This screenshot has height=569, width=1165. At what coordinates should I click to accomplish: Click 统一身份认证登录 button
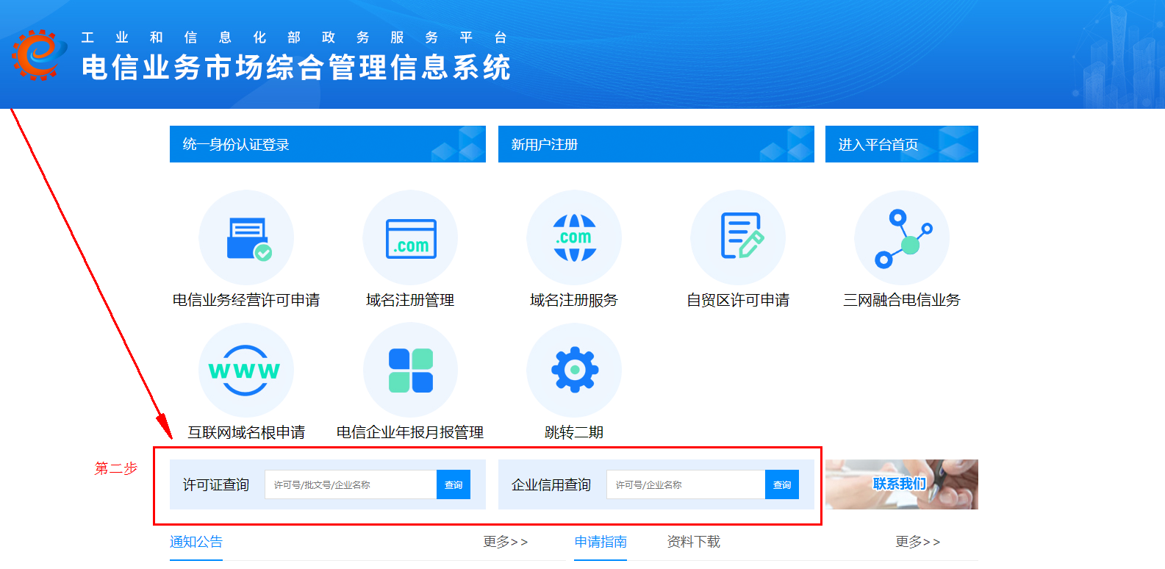click(x=328, y=144)
